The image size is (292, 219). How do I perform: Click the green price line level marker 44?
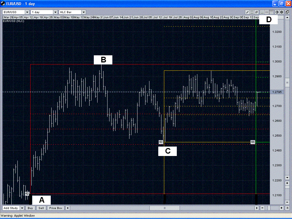point(253,142)
